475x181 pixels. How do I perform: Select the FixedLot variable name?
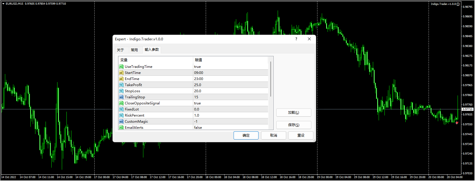tap(132, 109)
